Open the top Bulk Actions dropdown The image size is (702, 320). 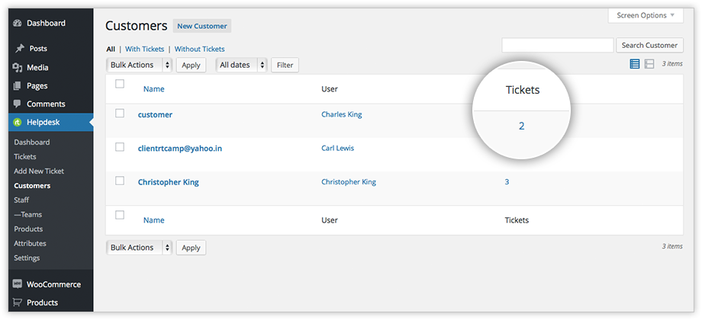tap(139, 66)
